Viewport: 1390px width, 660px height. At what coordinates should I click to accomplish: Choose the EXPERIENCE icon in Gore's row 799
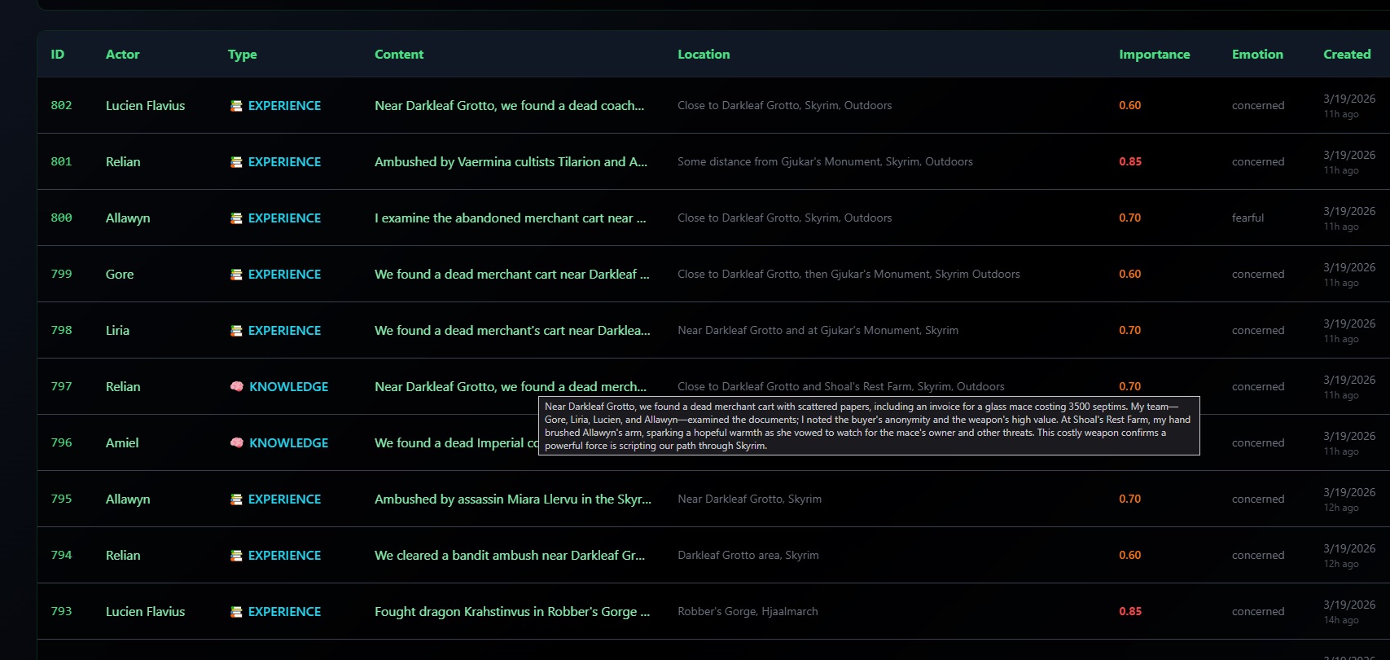(236, 275)
